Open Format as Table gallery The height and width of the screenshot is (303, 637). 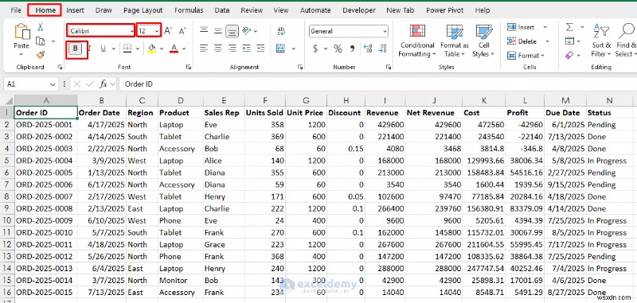click(x=454, y=41)
